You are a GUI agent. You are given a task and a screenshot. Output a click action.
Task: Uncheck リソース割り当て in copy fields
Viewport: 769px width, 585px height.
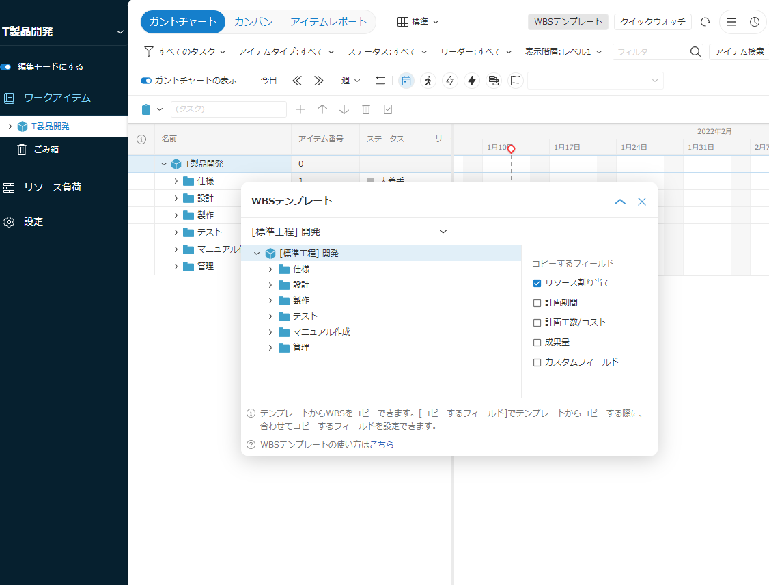(x=536, y=283)
